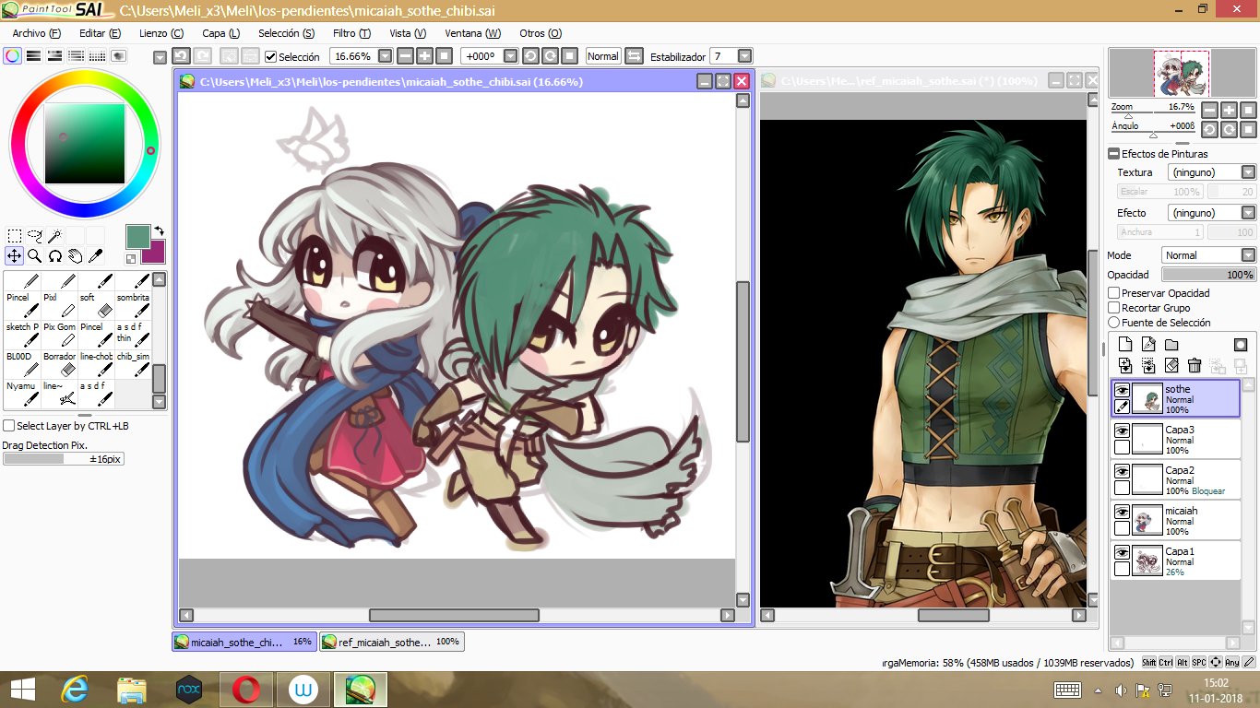The height and width of the screenshot is (708, 1260).
Task: Open the Efecto dropdown
Action: [x=1248, y=213]
